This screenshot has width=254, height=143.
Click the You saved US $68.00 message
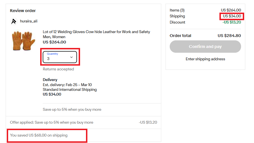click(39, 135)
